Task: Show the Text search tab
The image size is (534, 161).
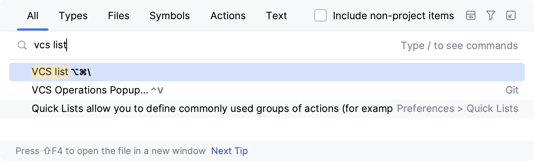Action: coord(276,16)
